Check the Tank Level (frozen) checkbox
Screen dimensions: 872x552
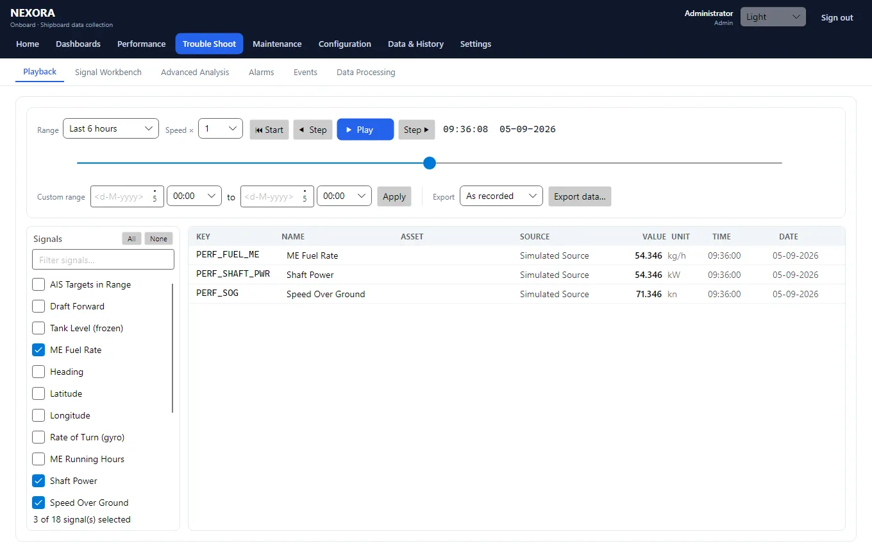click(38, 328)
